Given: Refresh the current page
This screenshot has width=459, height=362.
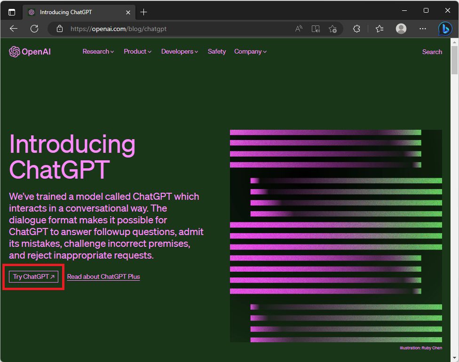Looking at the screenshot, I should [34, 29].
